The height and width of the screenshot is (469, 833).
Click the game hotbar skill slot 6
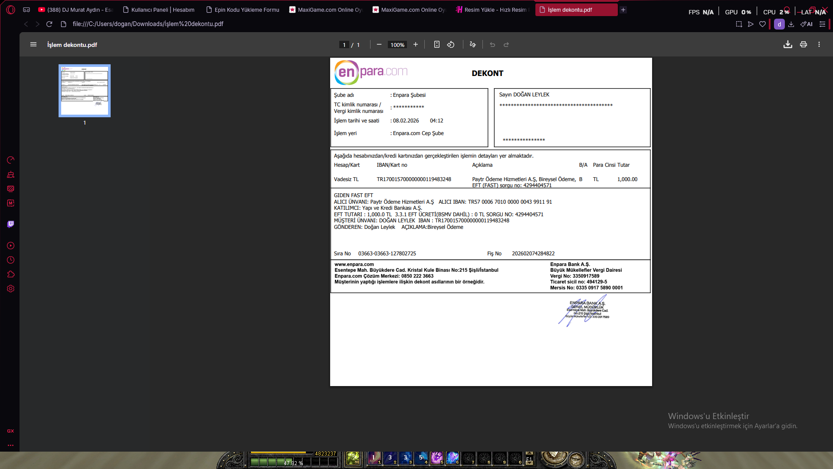pos(453,458)
